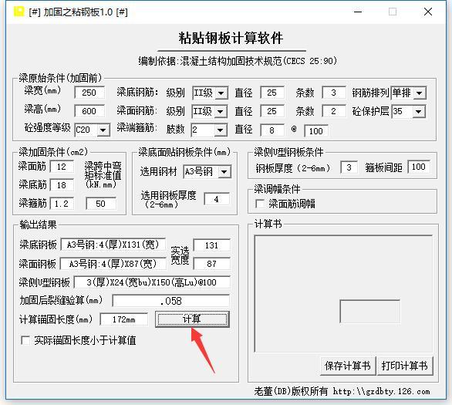The image size is (452, 405).
Task: Click the 计算 button
Action: (x=192, y=319)
